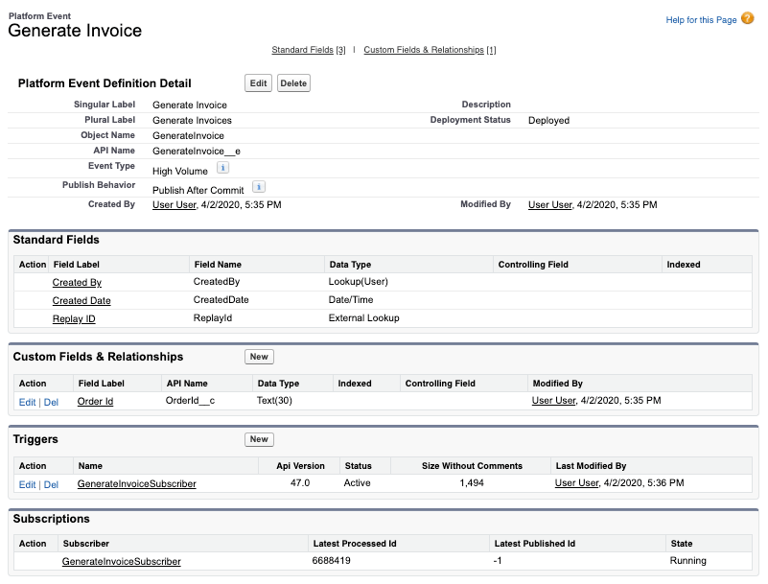Image resolution: width=768 pixels, height=584 pixels.
Task: Jump to Custom Fields & Relationships link
Action: pyautogui.click(x=423, y=50)
